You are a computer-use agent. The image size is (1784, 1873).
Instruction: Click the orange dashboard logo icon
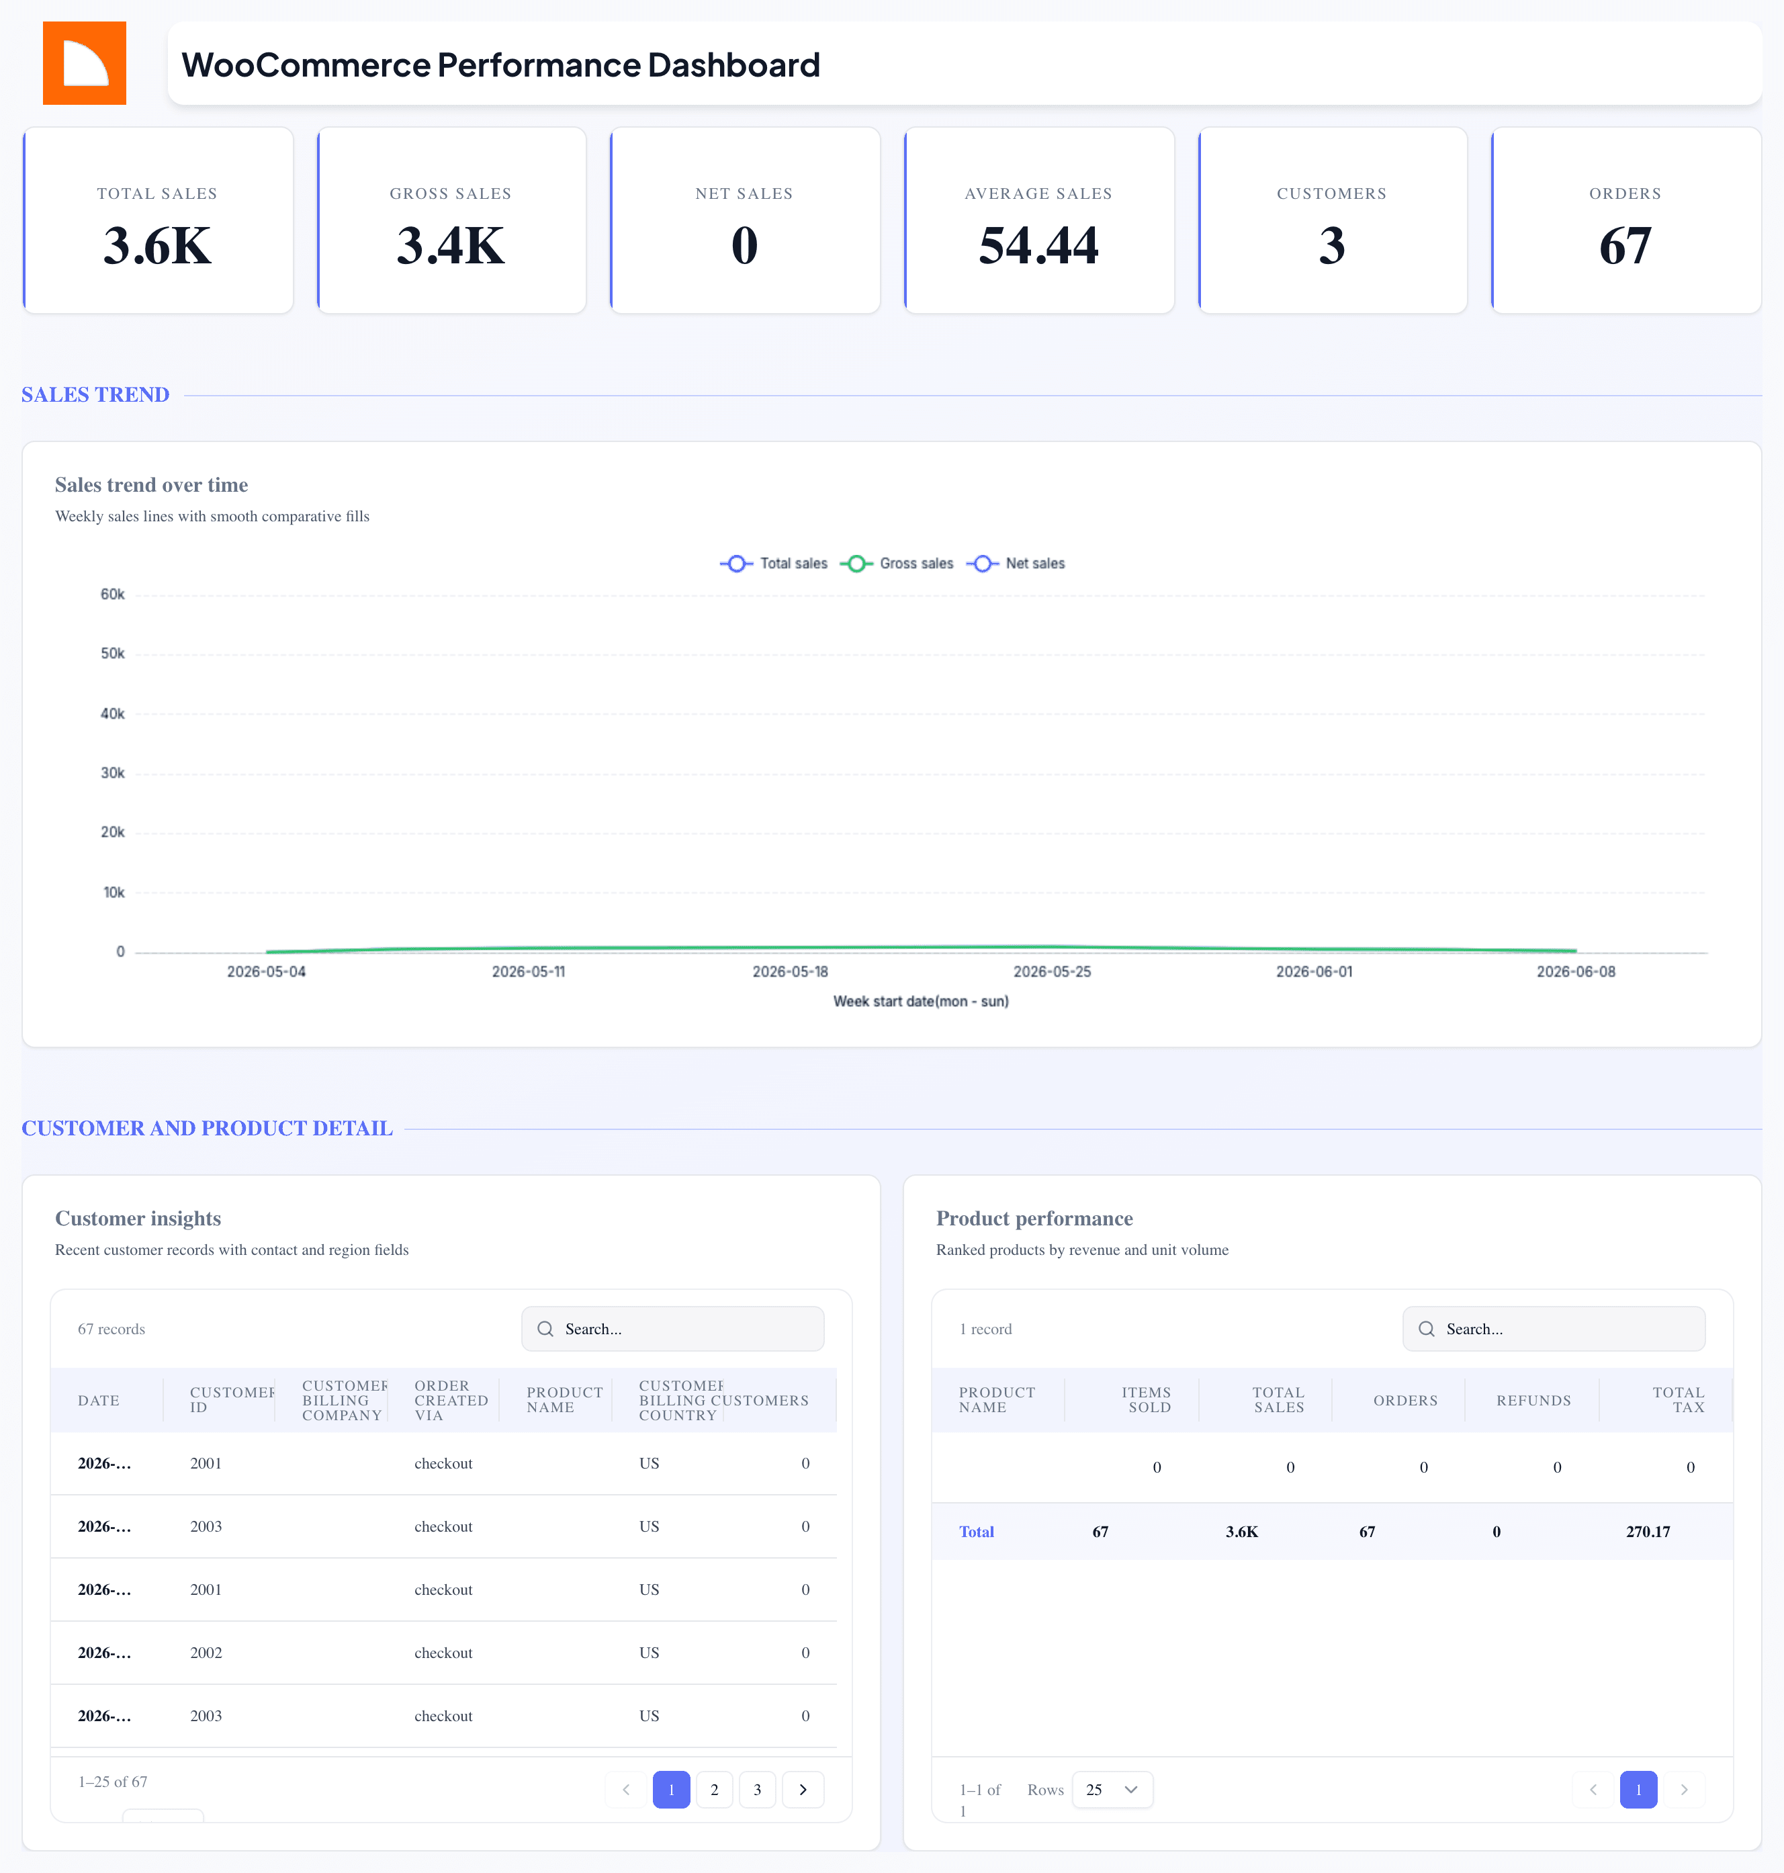(85, 62)
